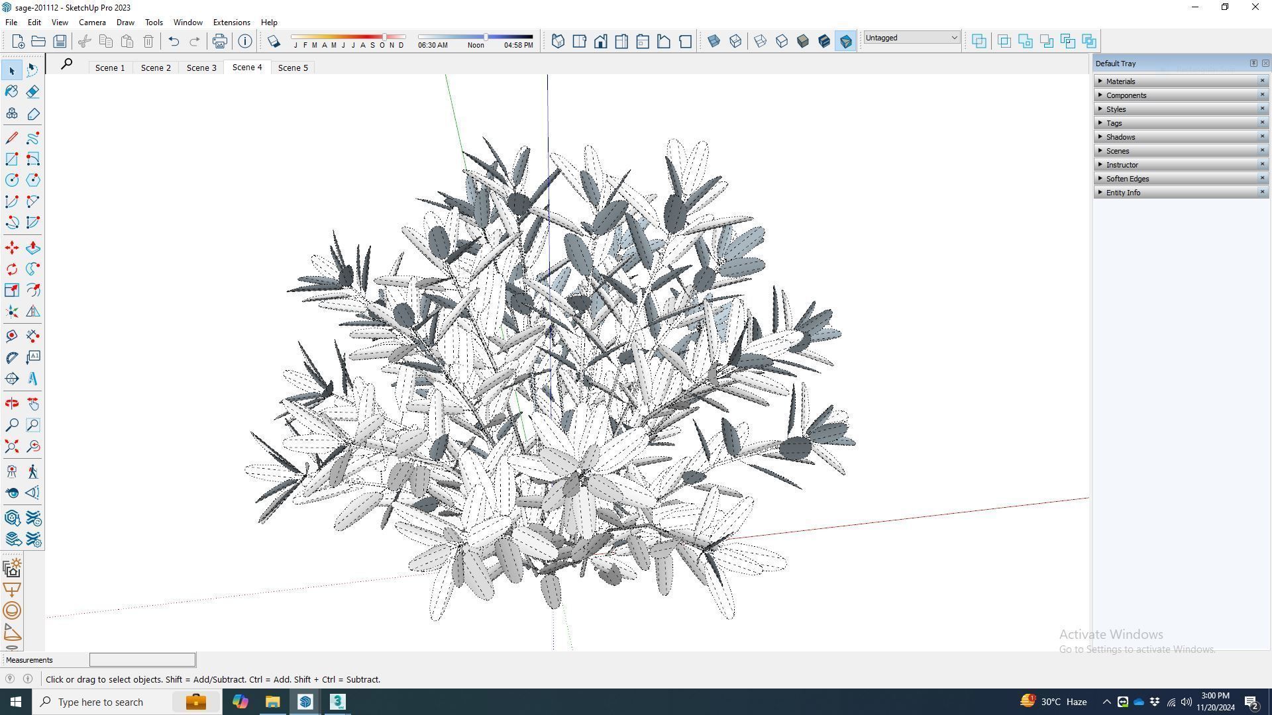Adjust the shadow time-of-day slider
The height and width of the screenshot is (715, 1272).
click(486, 37)
